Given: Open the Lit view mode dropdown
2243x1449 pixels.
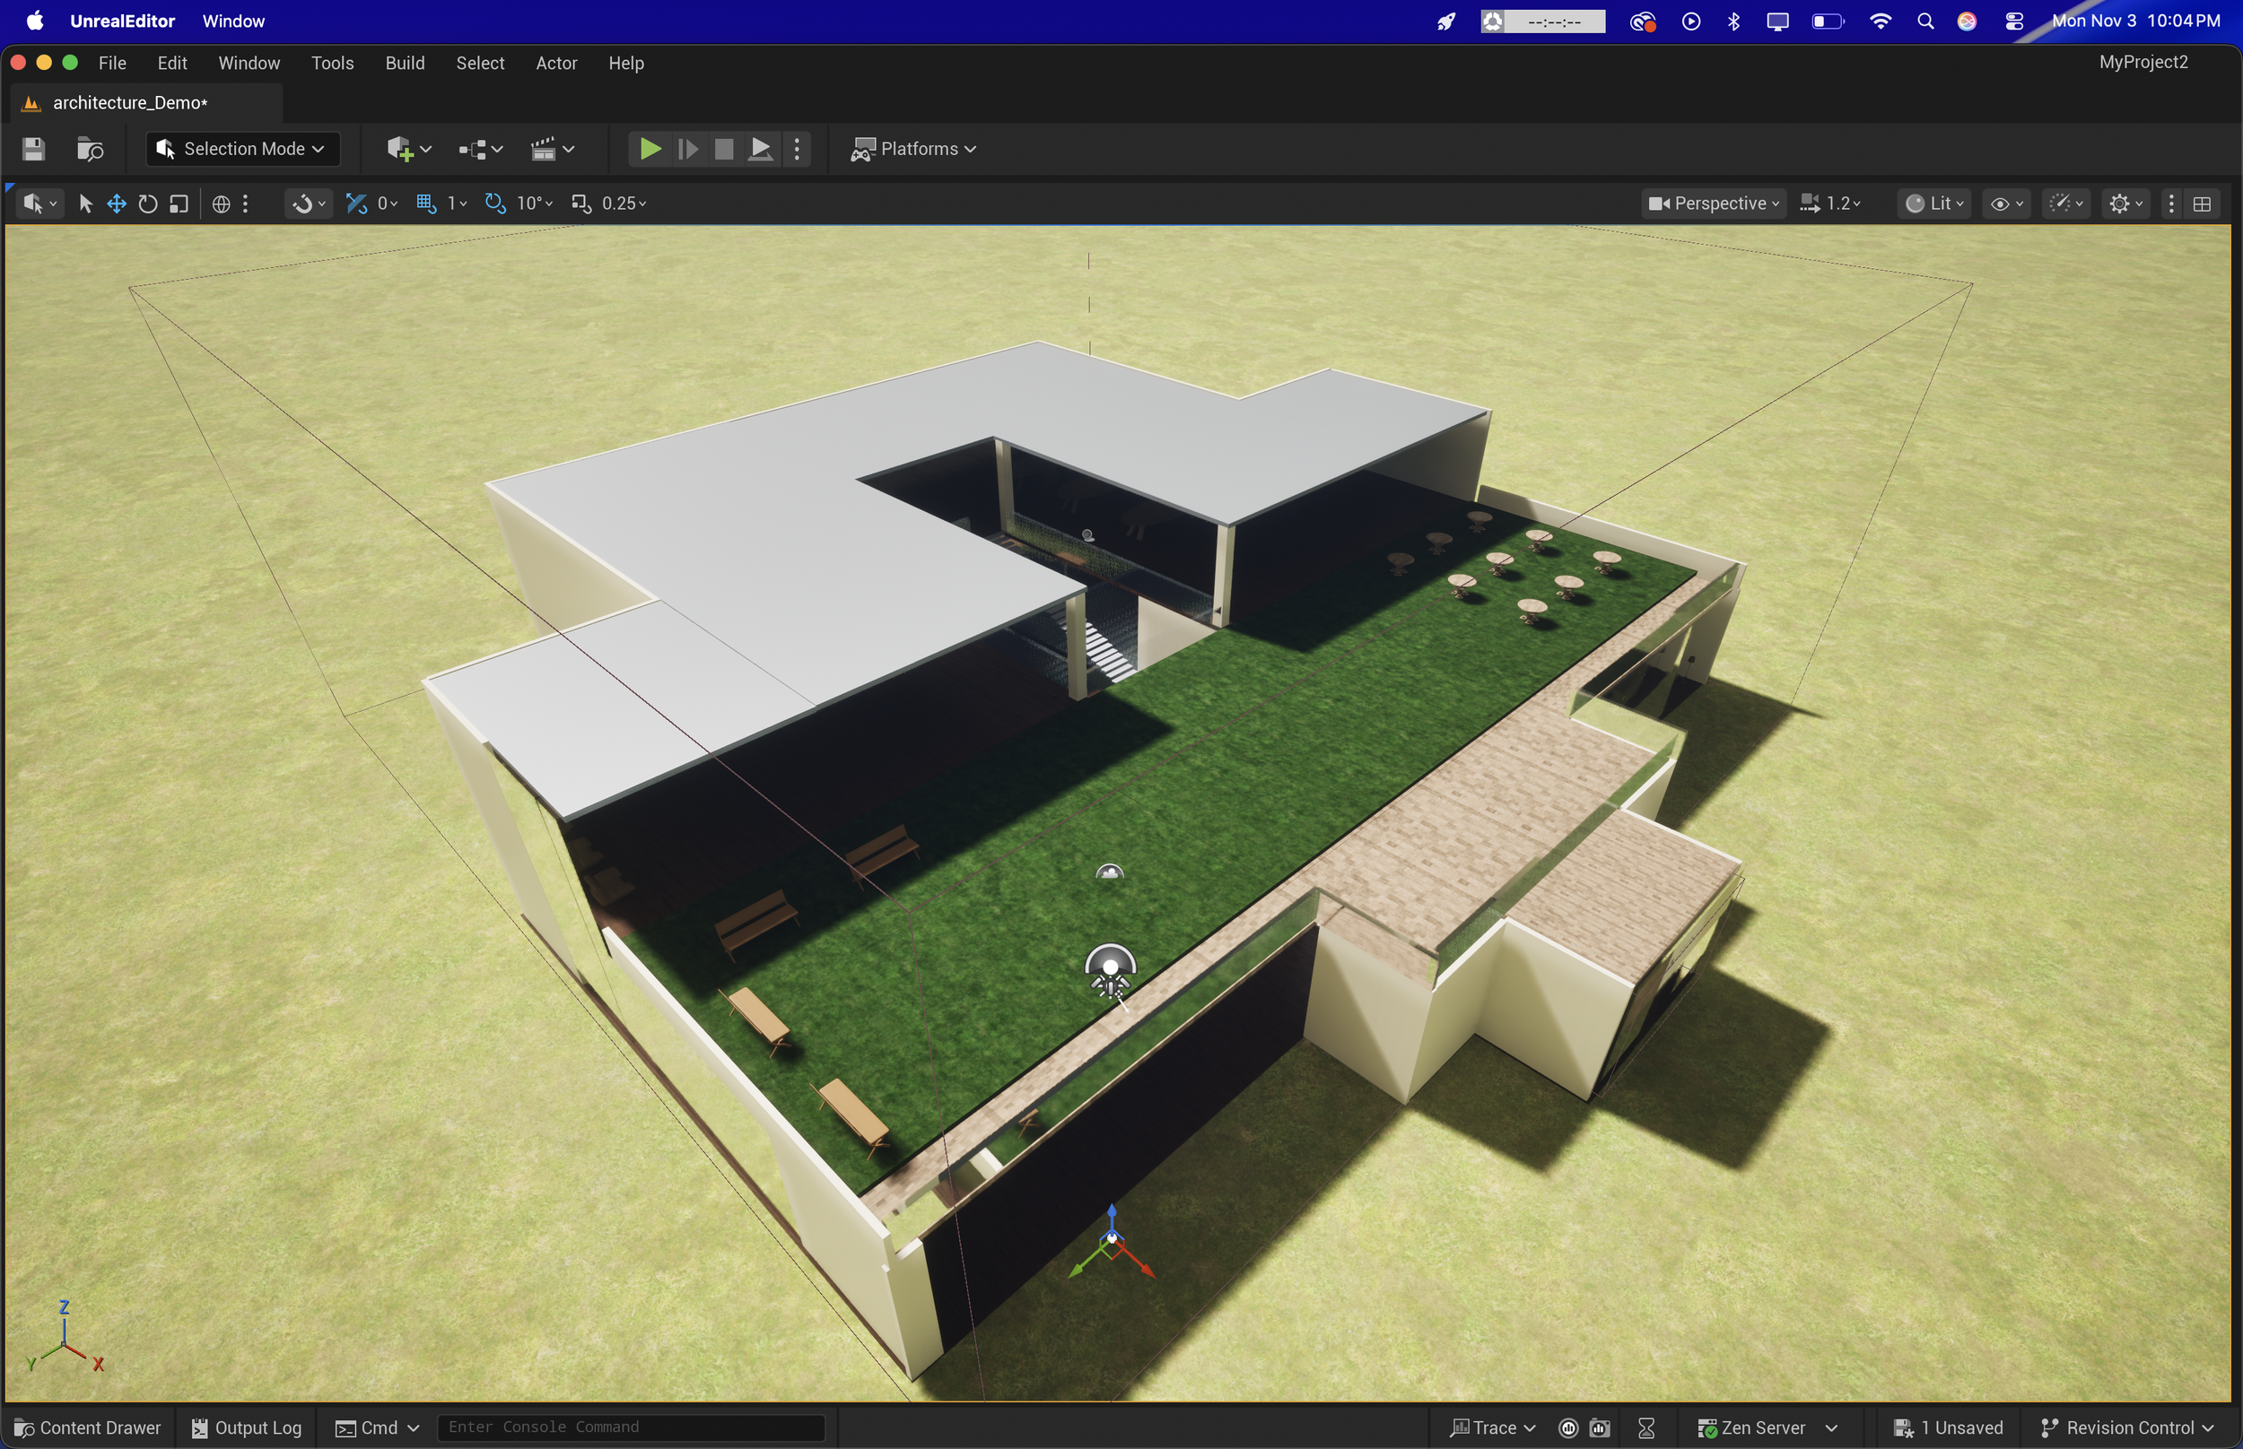Looking at the screenshot, I should pos(1934,204).
